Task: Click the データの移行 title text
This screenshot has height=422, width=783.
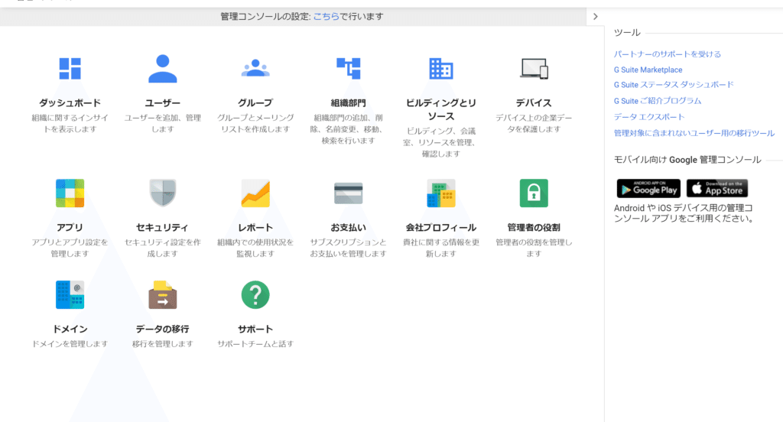Action: [162, 329]
